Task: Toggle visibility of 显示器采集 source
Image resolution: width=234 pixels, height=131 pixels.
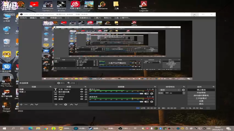Action: tap(82, 92)
